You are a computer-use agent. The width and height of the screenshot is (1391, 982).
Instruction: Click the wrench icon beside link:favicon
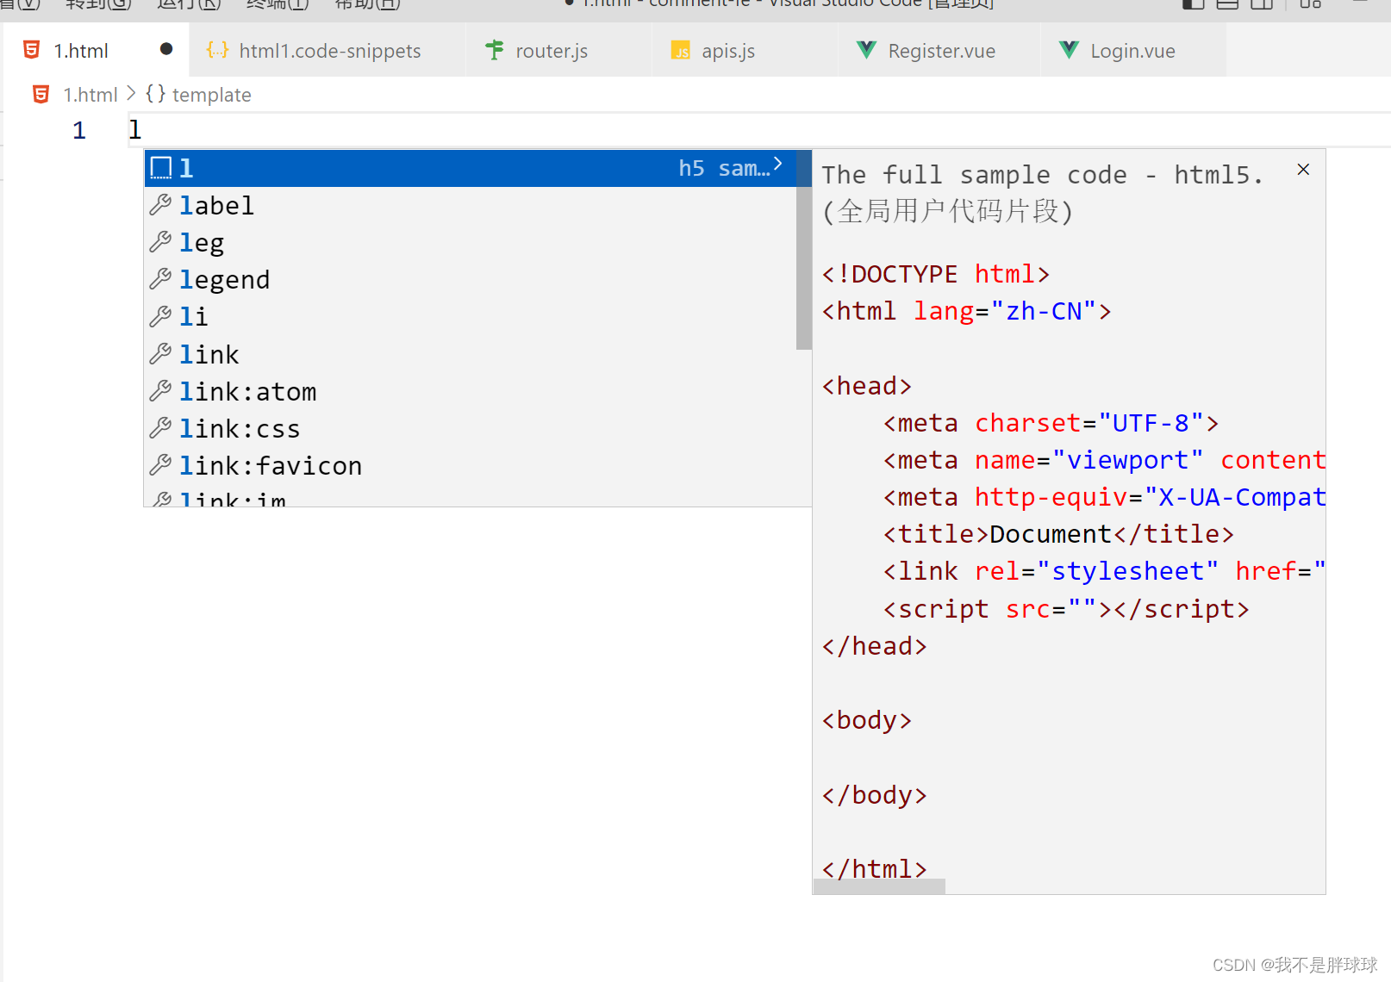(x=160, y=465)
